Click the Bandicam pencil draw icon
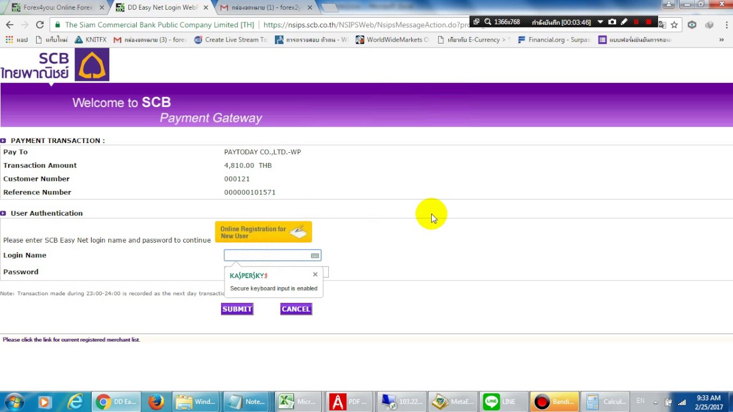The height and width of the screenshot is (412, 733). (624, 22)
